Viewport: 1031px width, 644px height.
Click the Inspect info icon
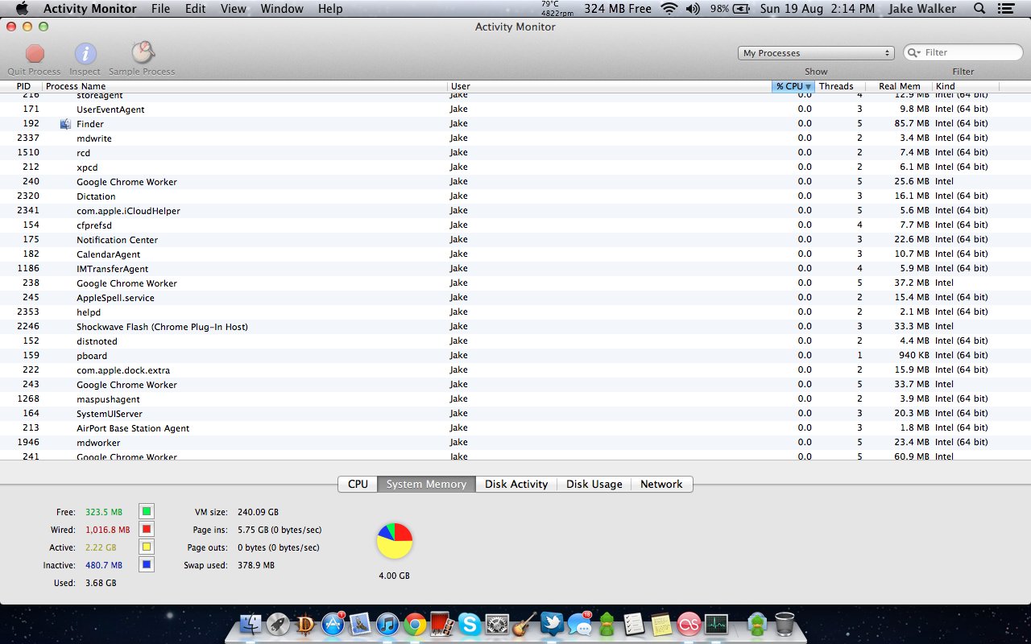click(85, 54)
